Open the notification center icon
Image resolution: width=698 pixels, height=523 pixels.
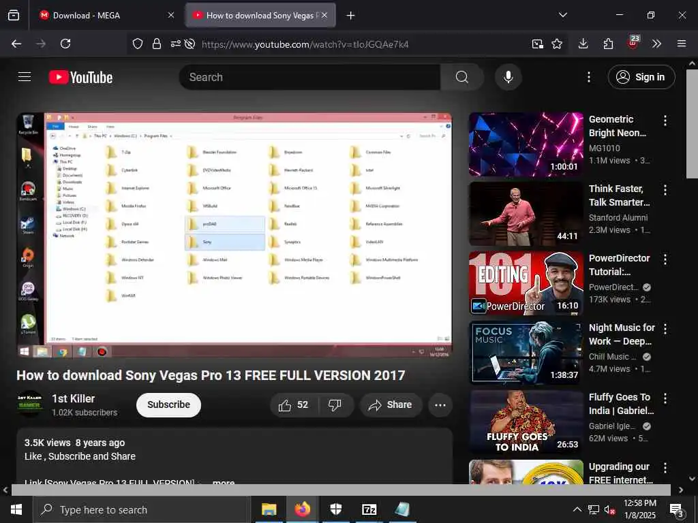(x=676, y=511)
